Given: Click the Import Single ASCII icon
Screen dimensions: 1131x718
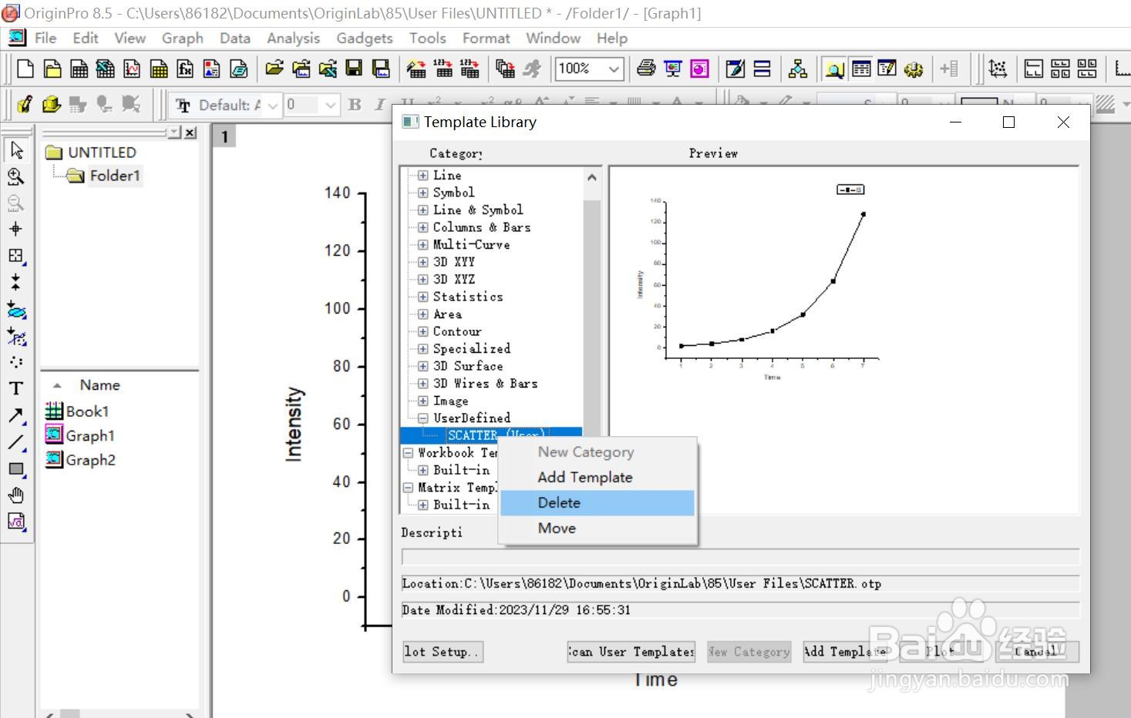Looking at the screenshot, I should click(443, 69).
